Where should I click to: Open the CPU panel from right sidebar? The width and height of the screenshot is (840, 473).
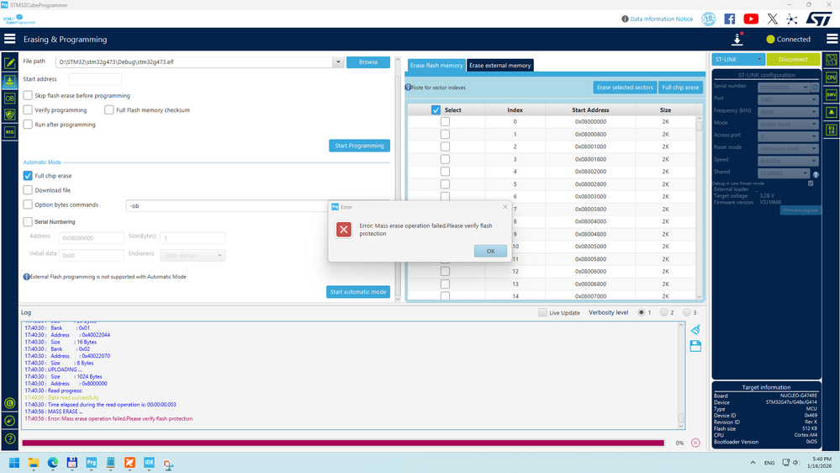tap(832, 77)
